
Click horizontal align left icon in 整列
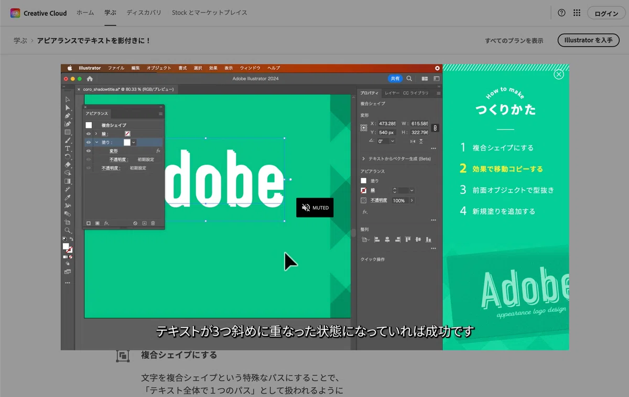click(x=377, y=240)
